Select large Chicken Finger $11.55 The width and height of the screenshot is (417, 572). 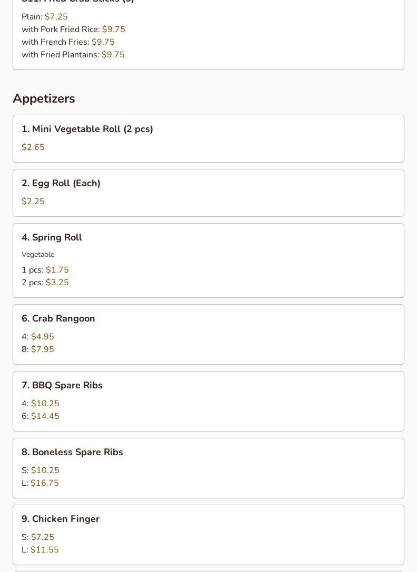coord(40,549)
